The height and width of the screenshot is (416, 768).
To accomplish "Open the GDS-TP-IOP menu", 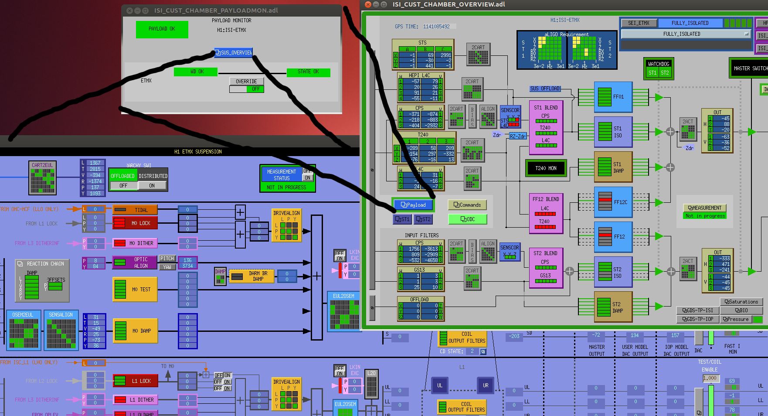I will 697,319.
